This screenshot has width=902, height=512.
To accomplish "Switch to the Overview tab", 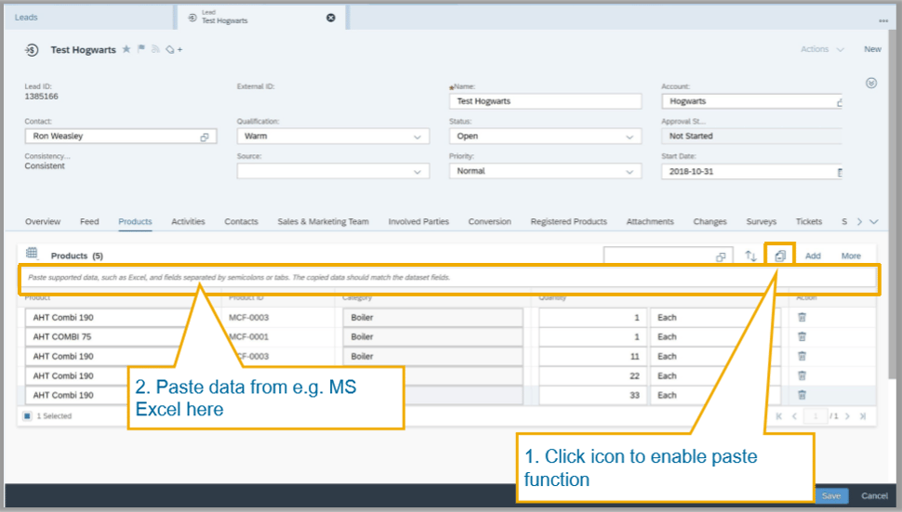I will click(x=43, y=221).
